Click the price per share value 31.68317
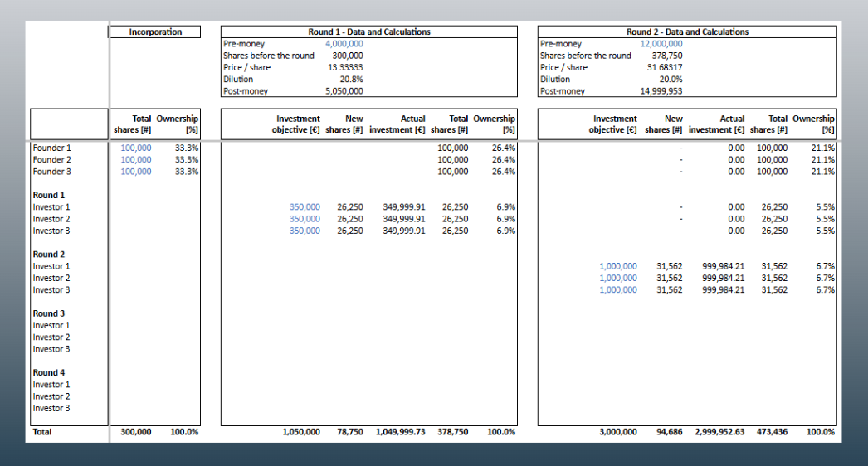The width and height of the screenshot is (868, 466). click(663, 67)
